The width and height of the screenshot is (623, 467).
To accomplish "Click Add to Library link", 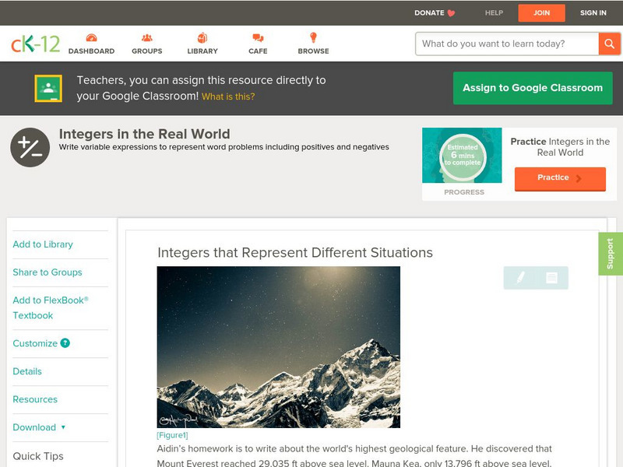I will pyautogui.click(x=43, y=244).
